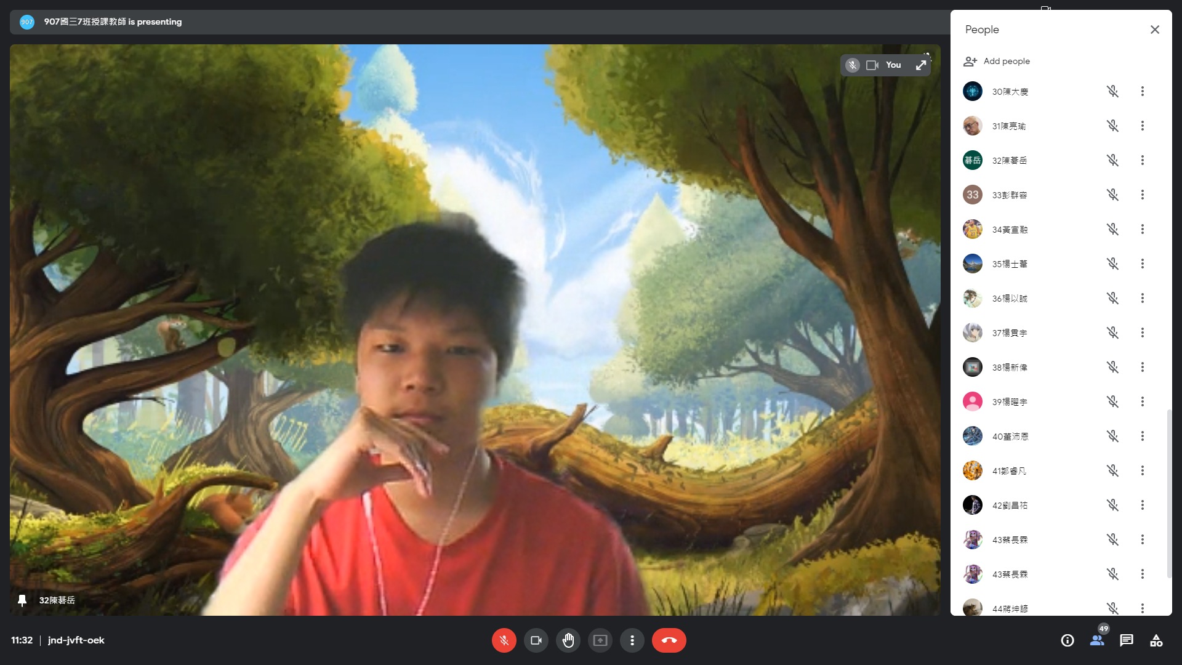Click the Present now screen-share button
This screenshot has width=1182, height=665.
600,640
